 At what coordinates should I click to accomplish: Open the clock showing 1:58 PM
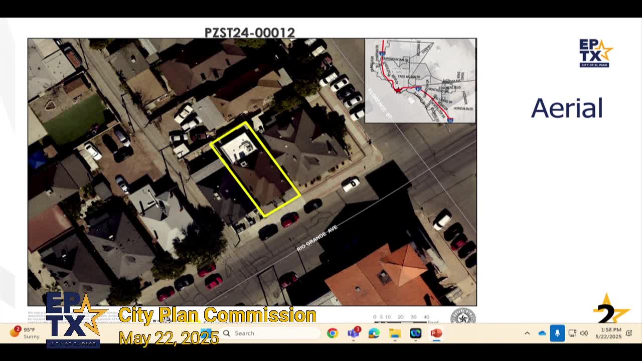[x=608, y=333]
